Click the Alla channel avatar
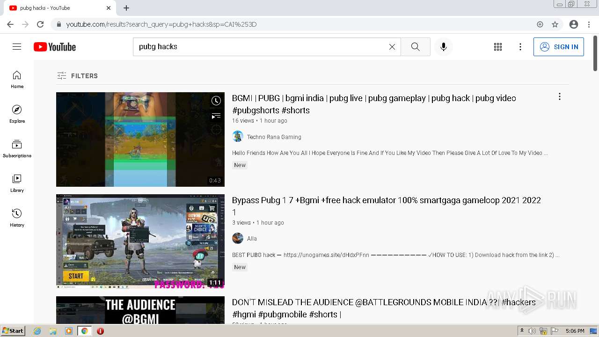The height and width of the screenshot is (337, 599). coord(238,238)
